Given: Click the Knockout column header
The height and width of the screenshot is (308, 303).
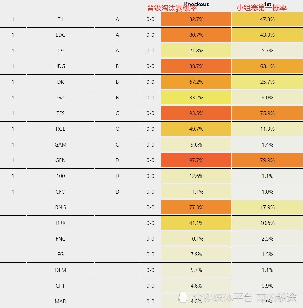Looking at the screenshot, I should point(196,4).
